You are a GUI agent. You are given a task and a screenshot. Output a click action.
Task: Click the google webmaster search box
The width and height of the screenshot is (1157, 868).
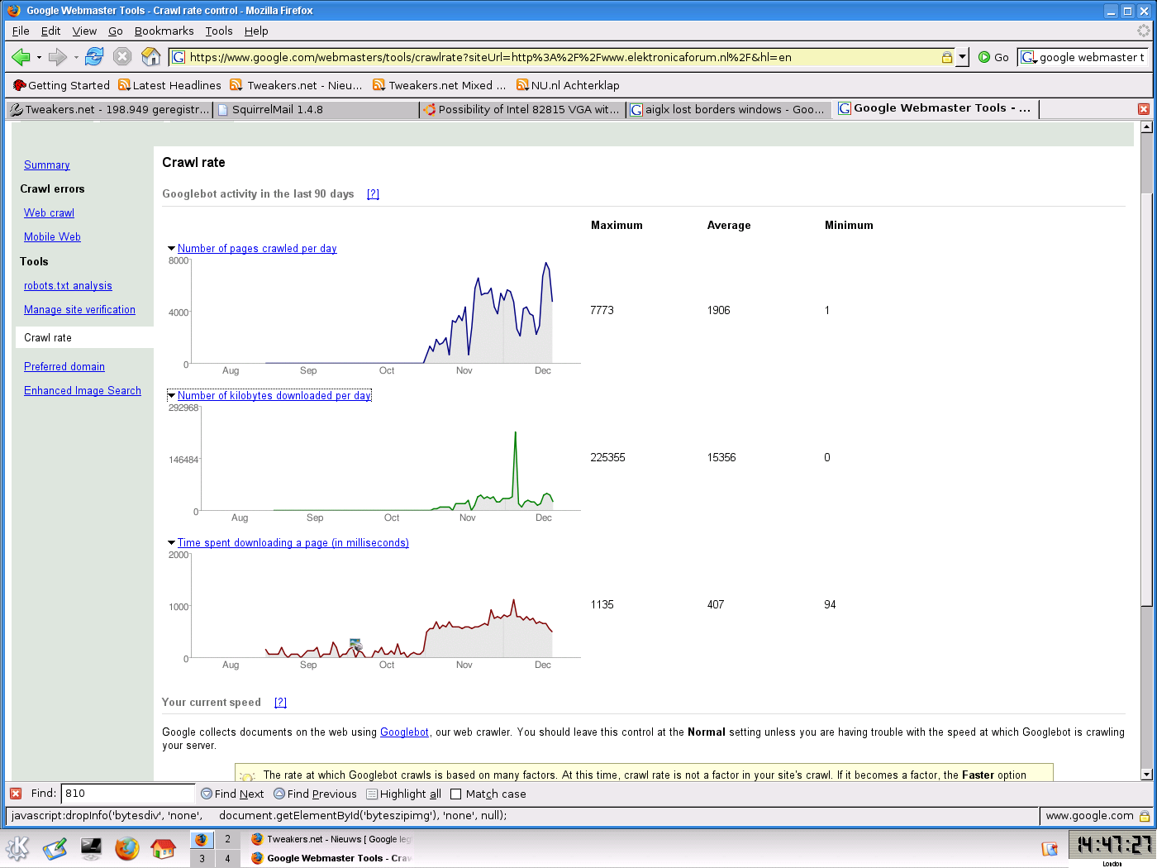[1092, 57]
